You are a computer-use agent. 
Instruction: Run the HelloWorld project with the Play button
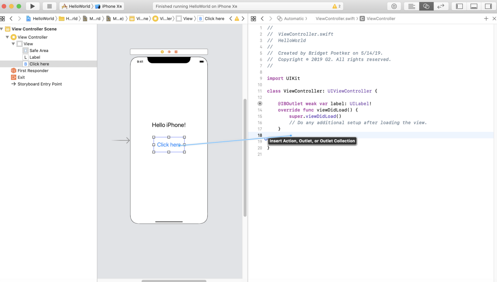(x=33, y=6)
